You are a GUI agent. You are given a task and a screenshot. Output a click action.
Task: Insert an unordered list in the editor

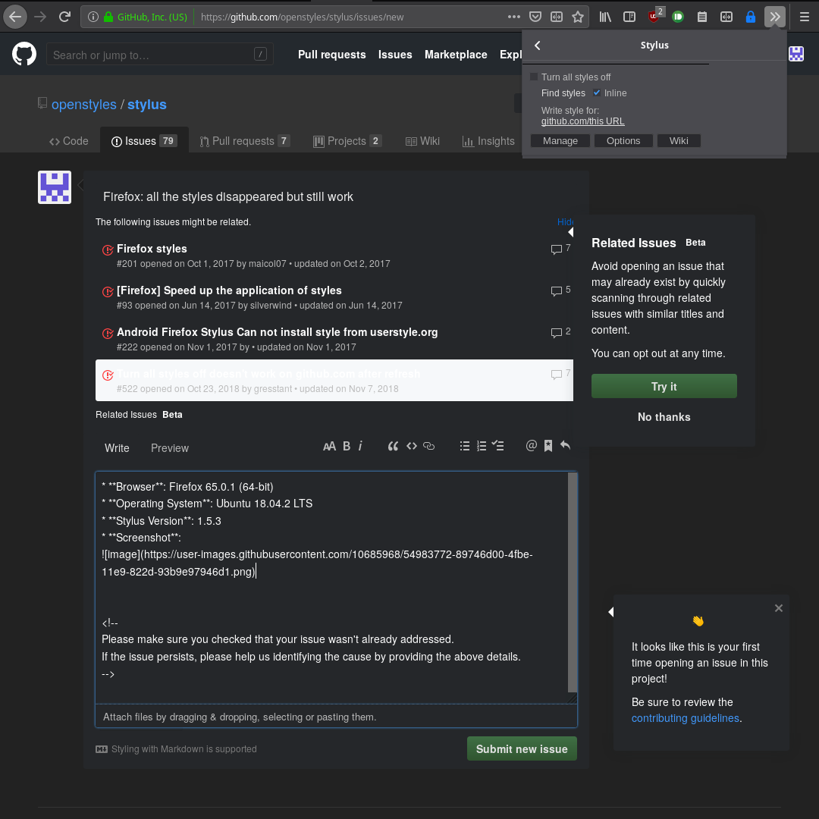465,446
